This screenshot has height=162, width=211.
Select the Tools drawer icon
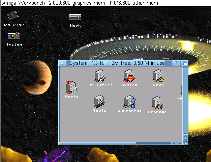click(99, 101)
